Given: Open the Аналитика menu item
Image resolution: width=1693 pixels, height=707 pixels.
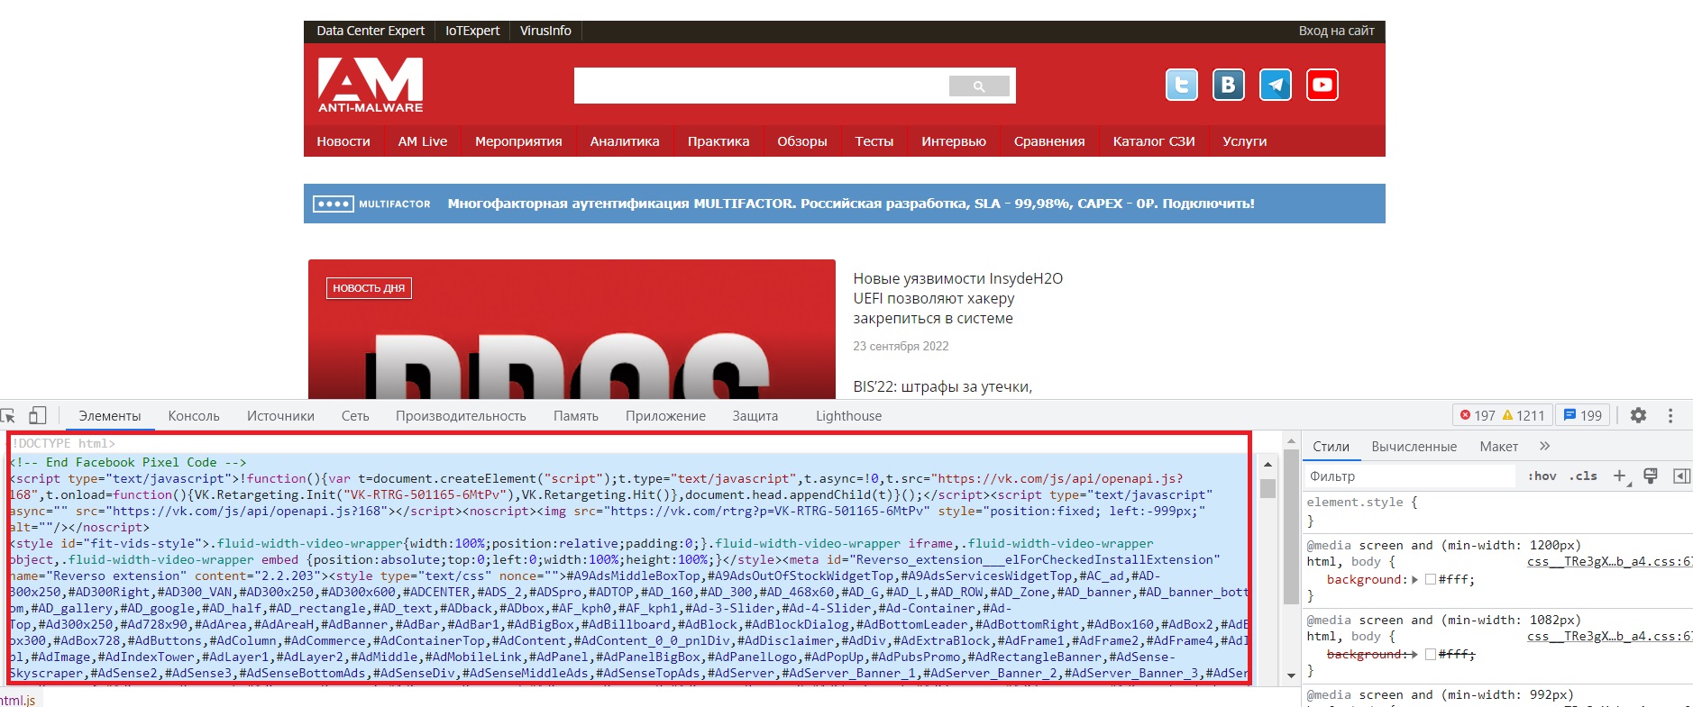Looking at the screenshot, I should point(625,141).
